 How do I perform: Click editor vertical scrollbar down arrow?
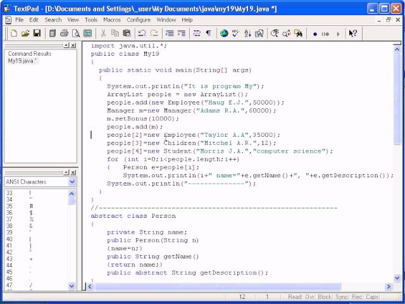coord(397,278)
